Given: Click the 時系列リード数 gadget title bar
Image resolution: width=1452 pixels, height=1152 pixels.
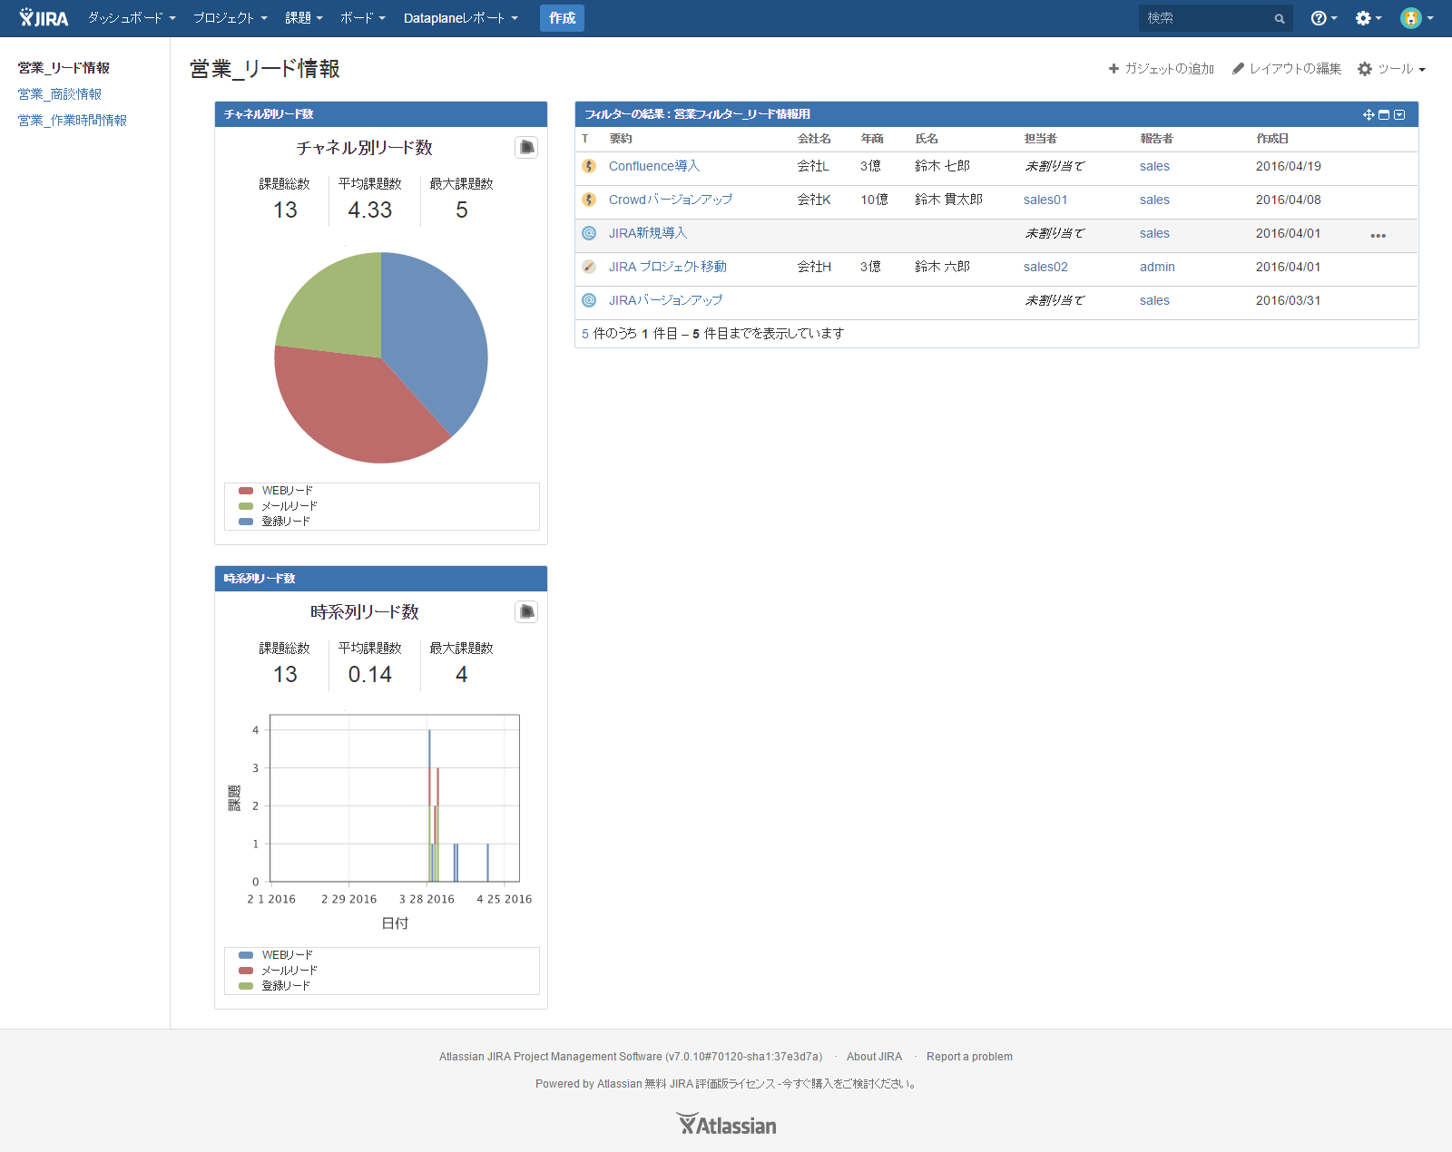Looking at the screenshot, I should [381, 579].
